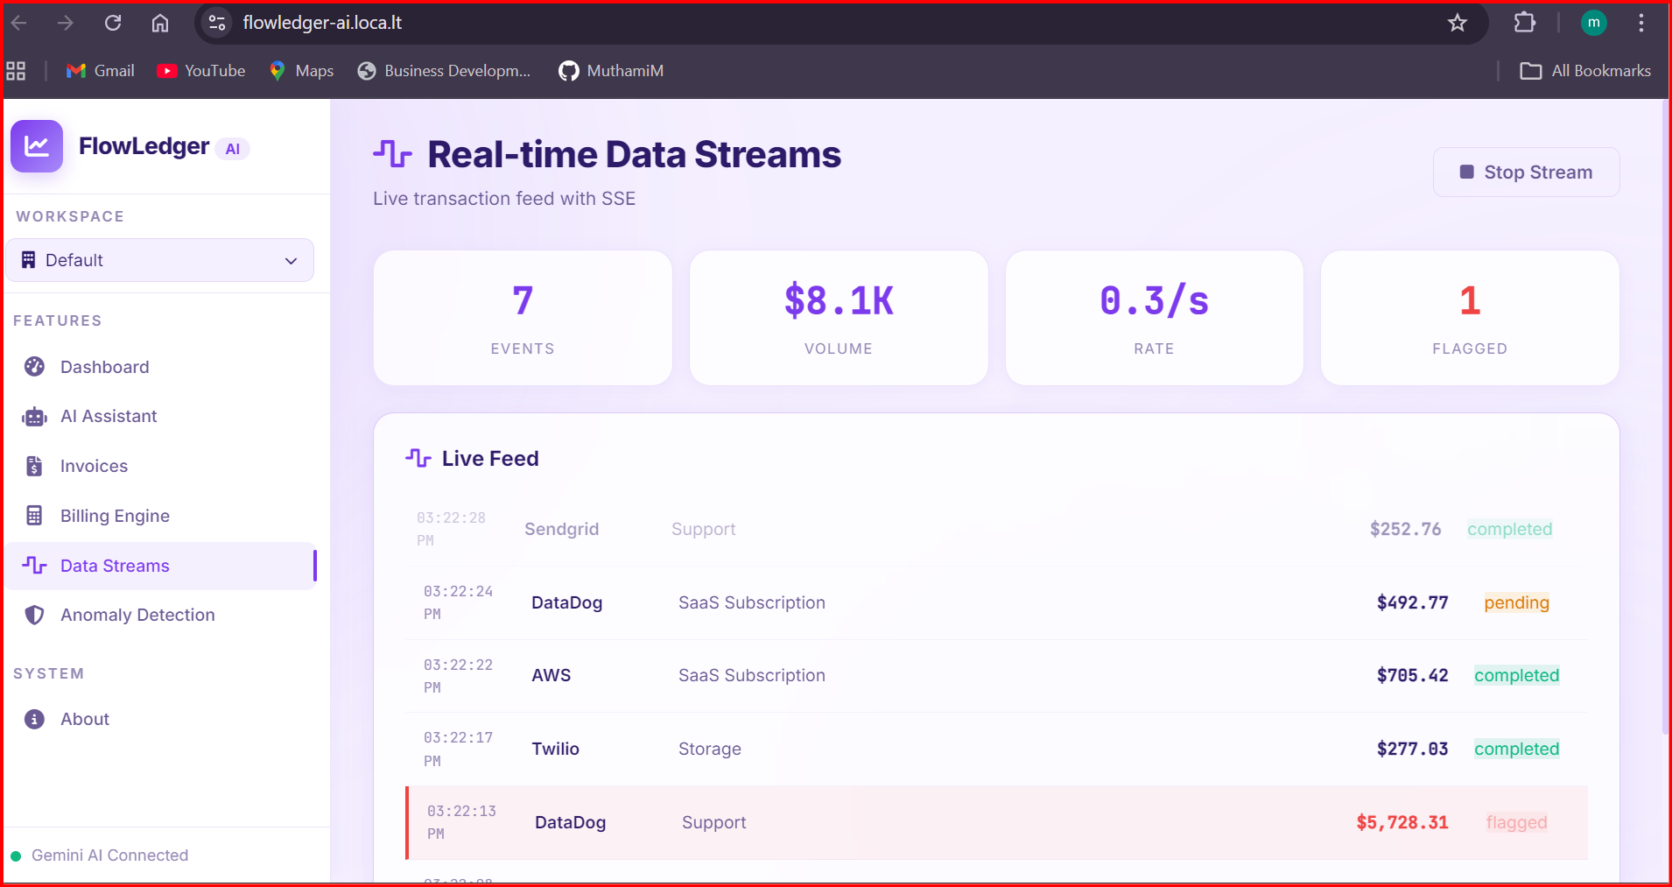
Task: Open the MuthamiM GitHub bookmark
Action: coord(611,71)
